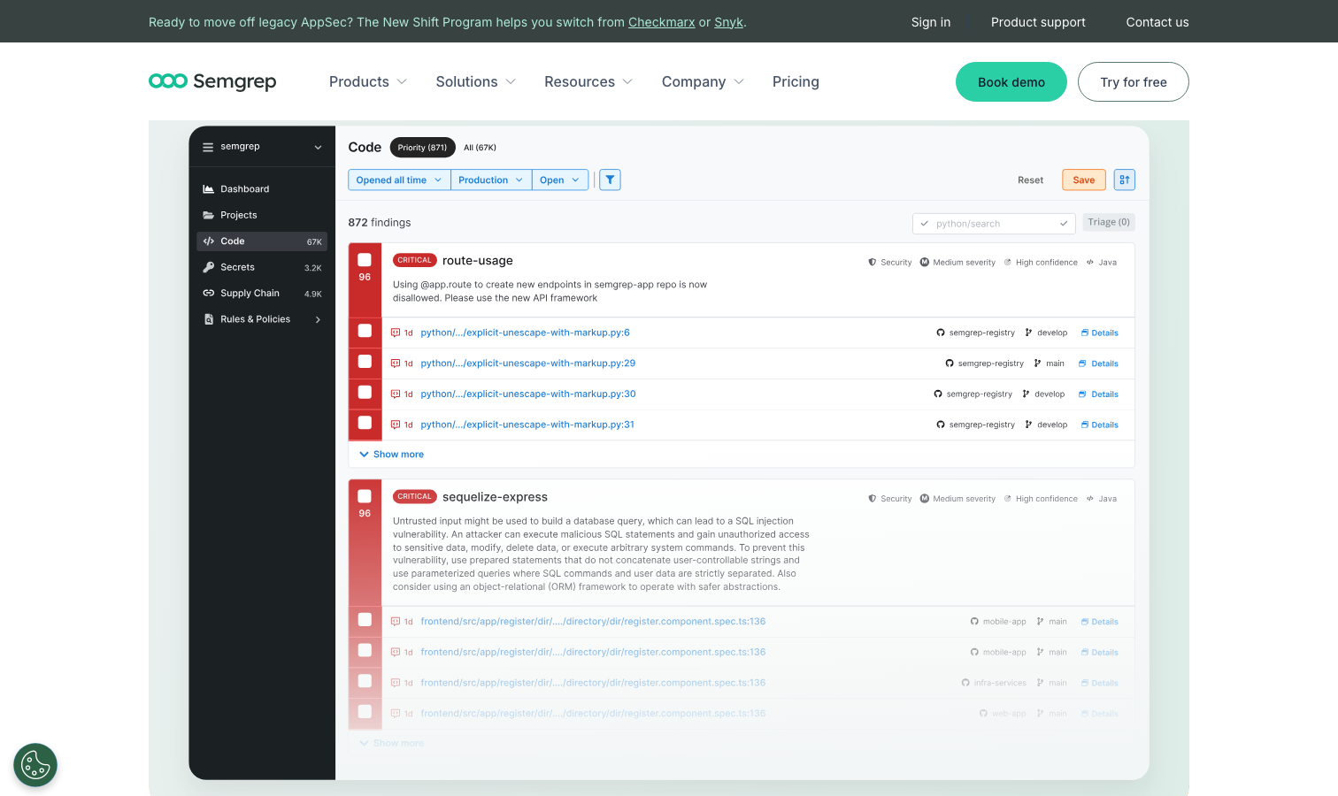Select checkbox for explicit-unescape-with-markup.py:31
The image size is (1338, 796).
click(x=365, y=423)
